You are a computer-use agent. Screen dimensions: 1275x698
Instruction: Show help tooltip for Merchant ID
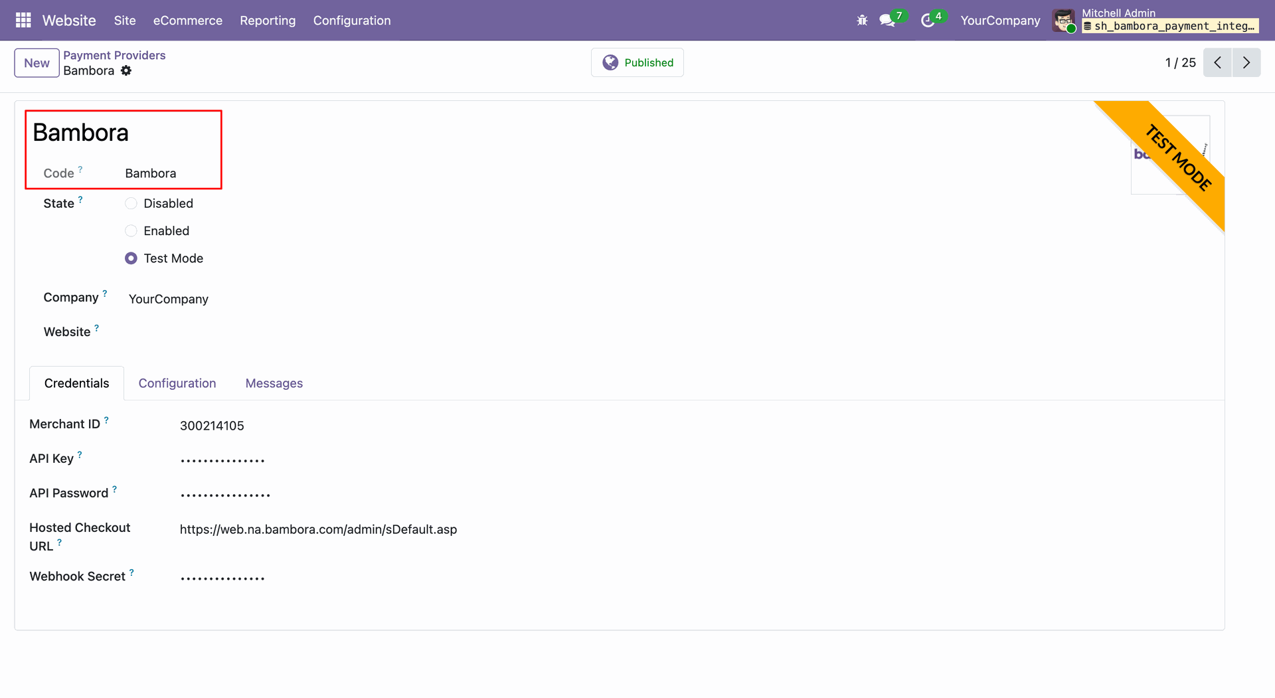[x=106, y=420]
